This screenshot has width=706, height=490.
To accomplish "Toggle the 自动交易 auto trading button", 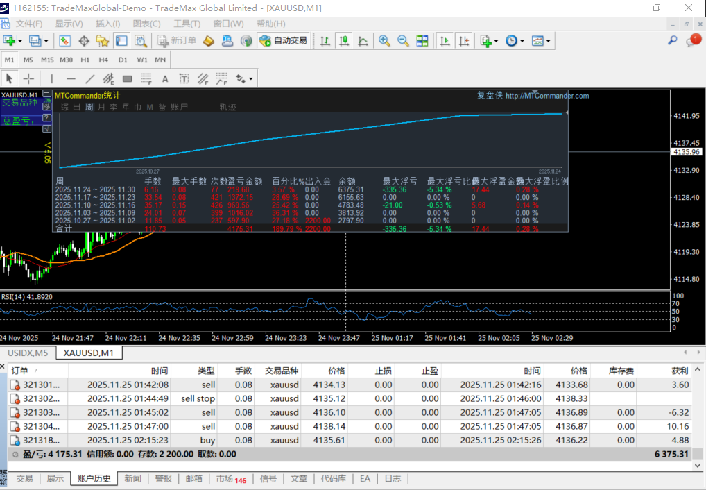I will coord(283,41).
